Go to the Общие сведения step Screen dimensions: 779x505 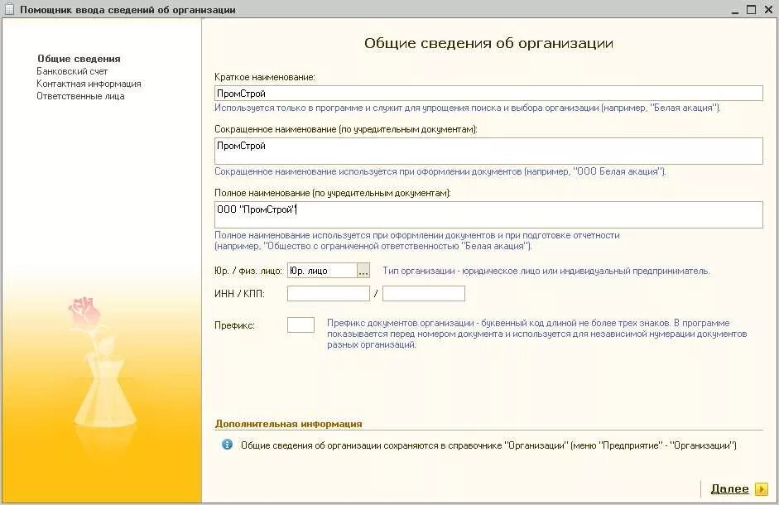[79, 59]
